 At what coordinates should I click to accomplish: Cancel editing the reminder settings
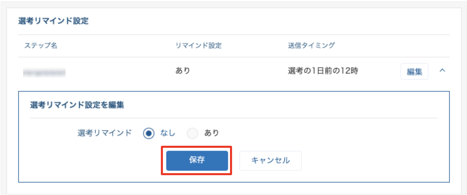click(x=270, y=160)
